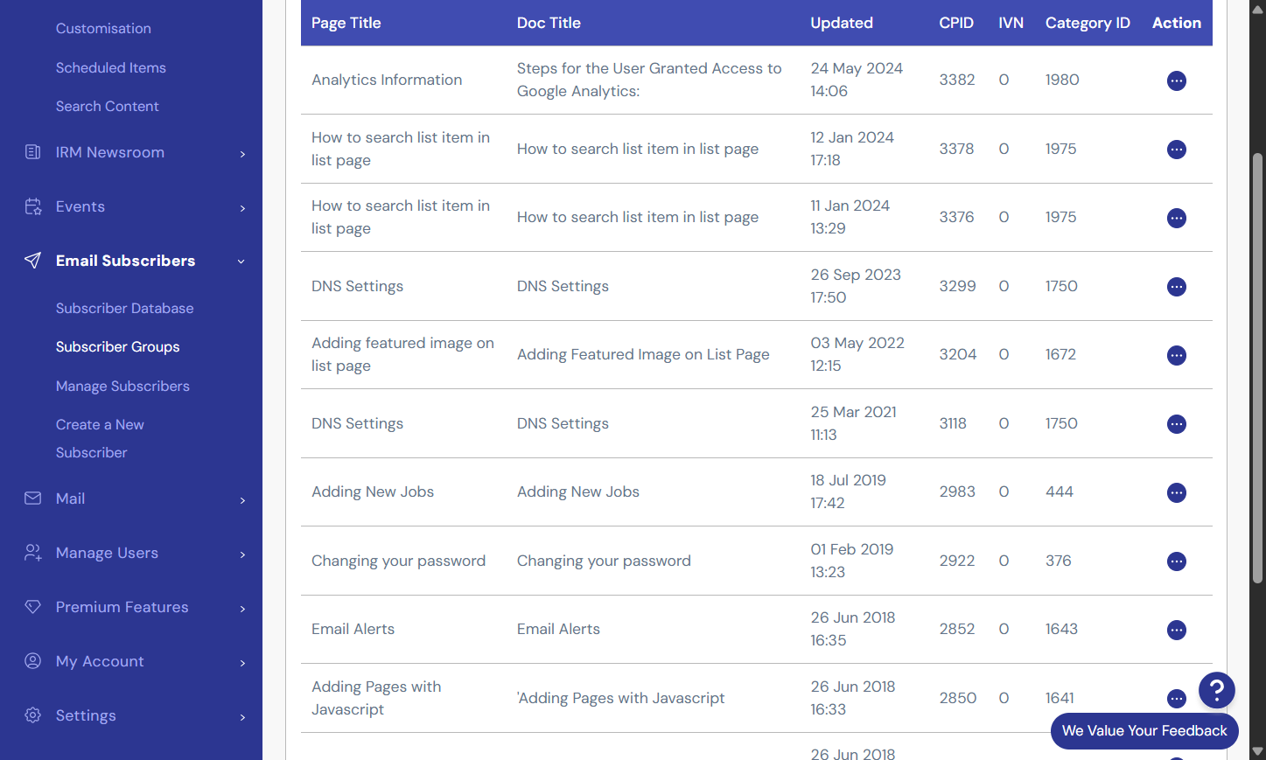Go to Scheduled Items in sidebar

(111, 67)
